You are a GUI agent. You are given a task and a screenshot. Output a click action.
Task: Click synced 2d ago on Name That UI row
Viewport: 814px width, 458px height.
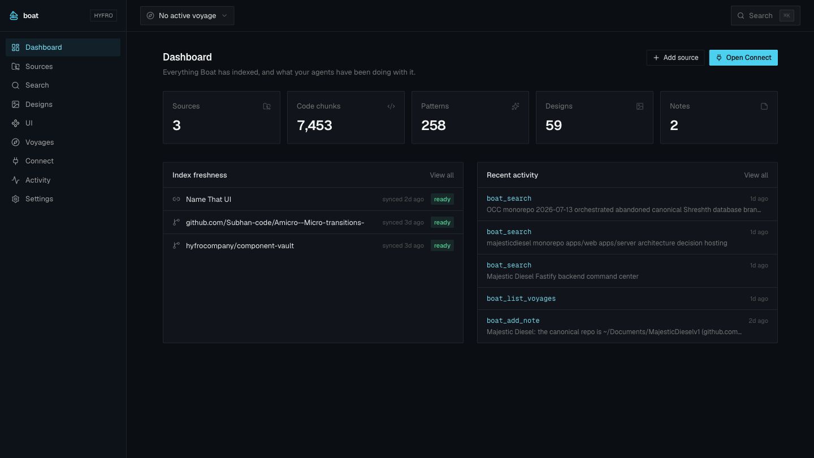403,200
